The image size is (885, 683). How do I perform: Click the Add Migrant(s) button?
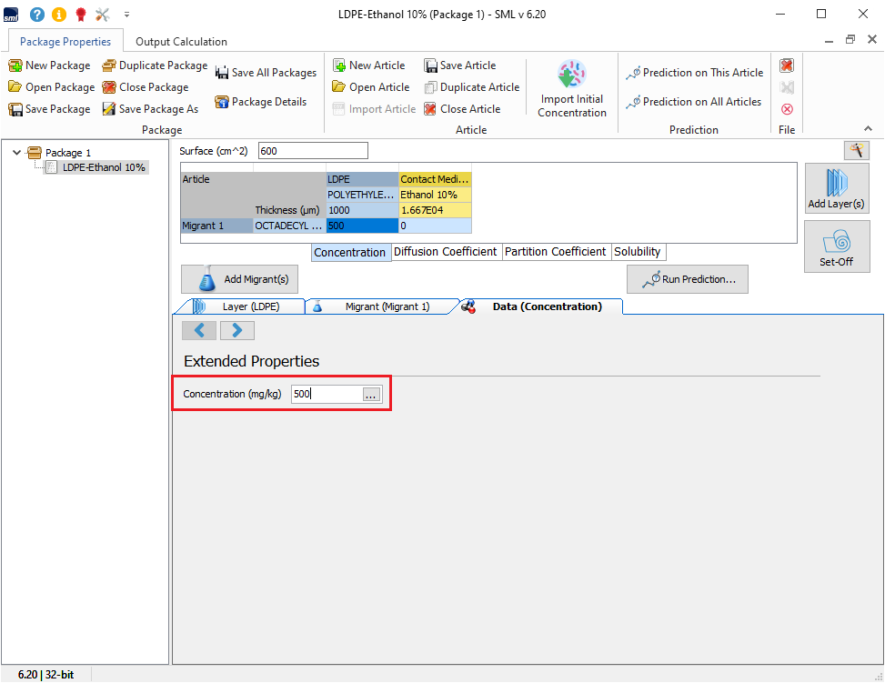click(240, 280)
